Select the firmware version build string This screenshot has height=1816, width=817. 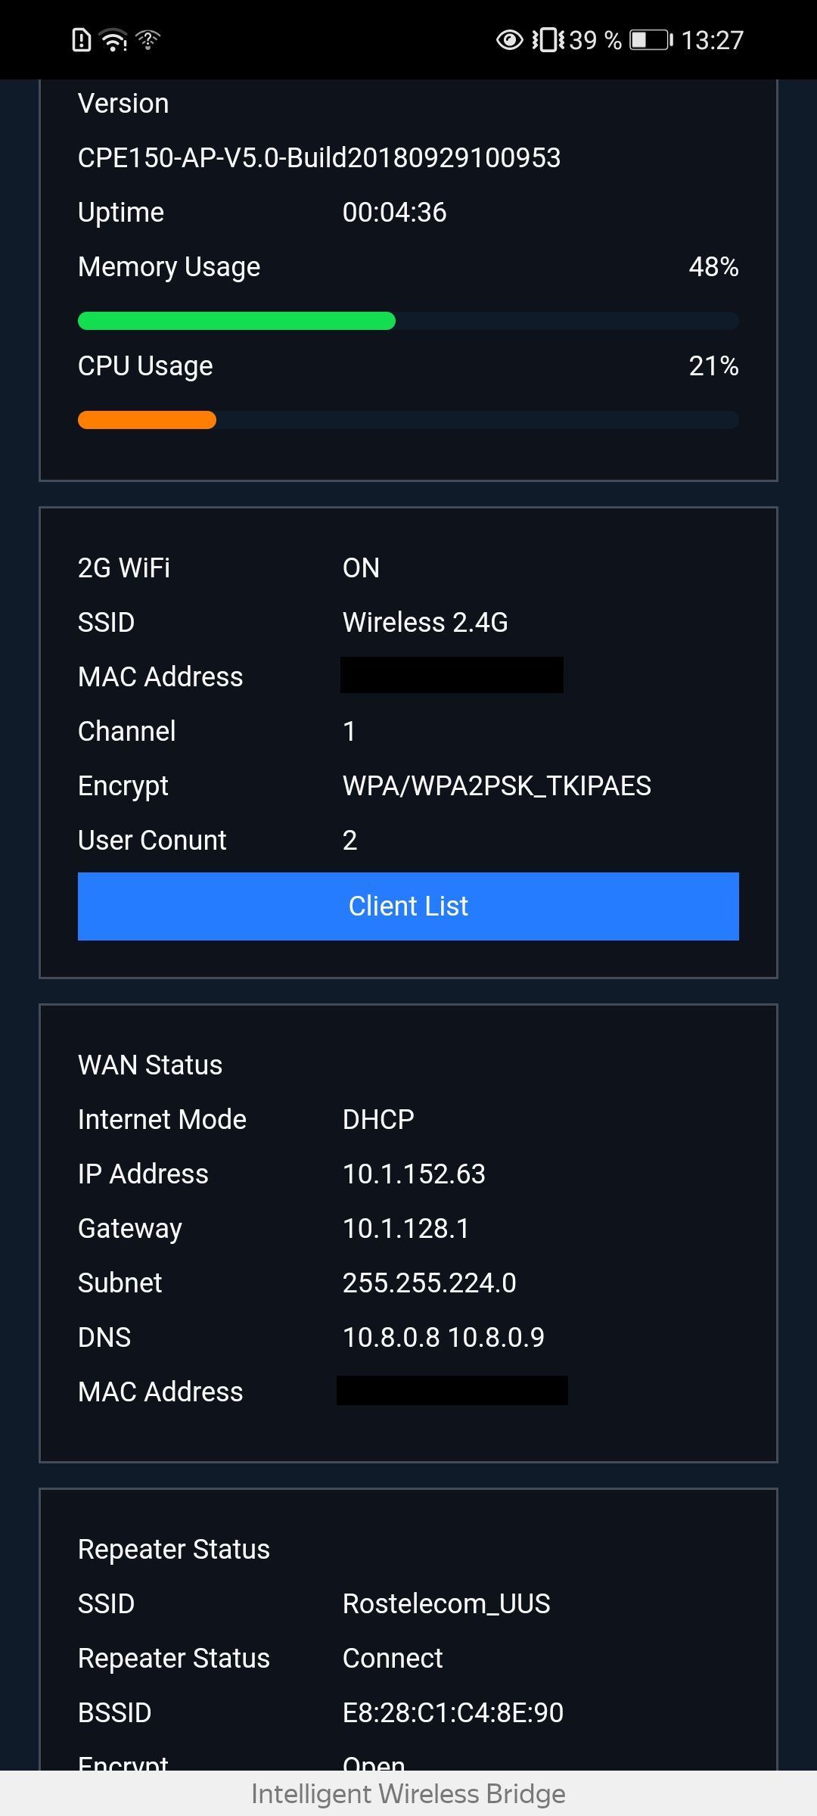(x=319, y=157)
